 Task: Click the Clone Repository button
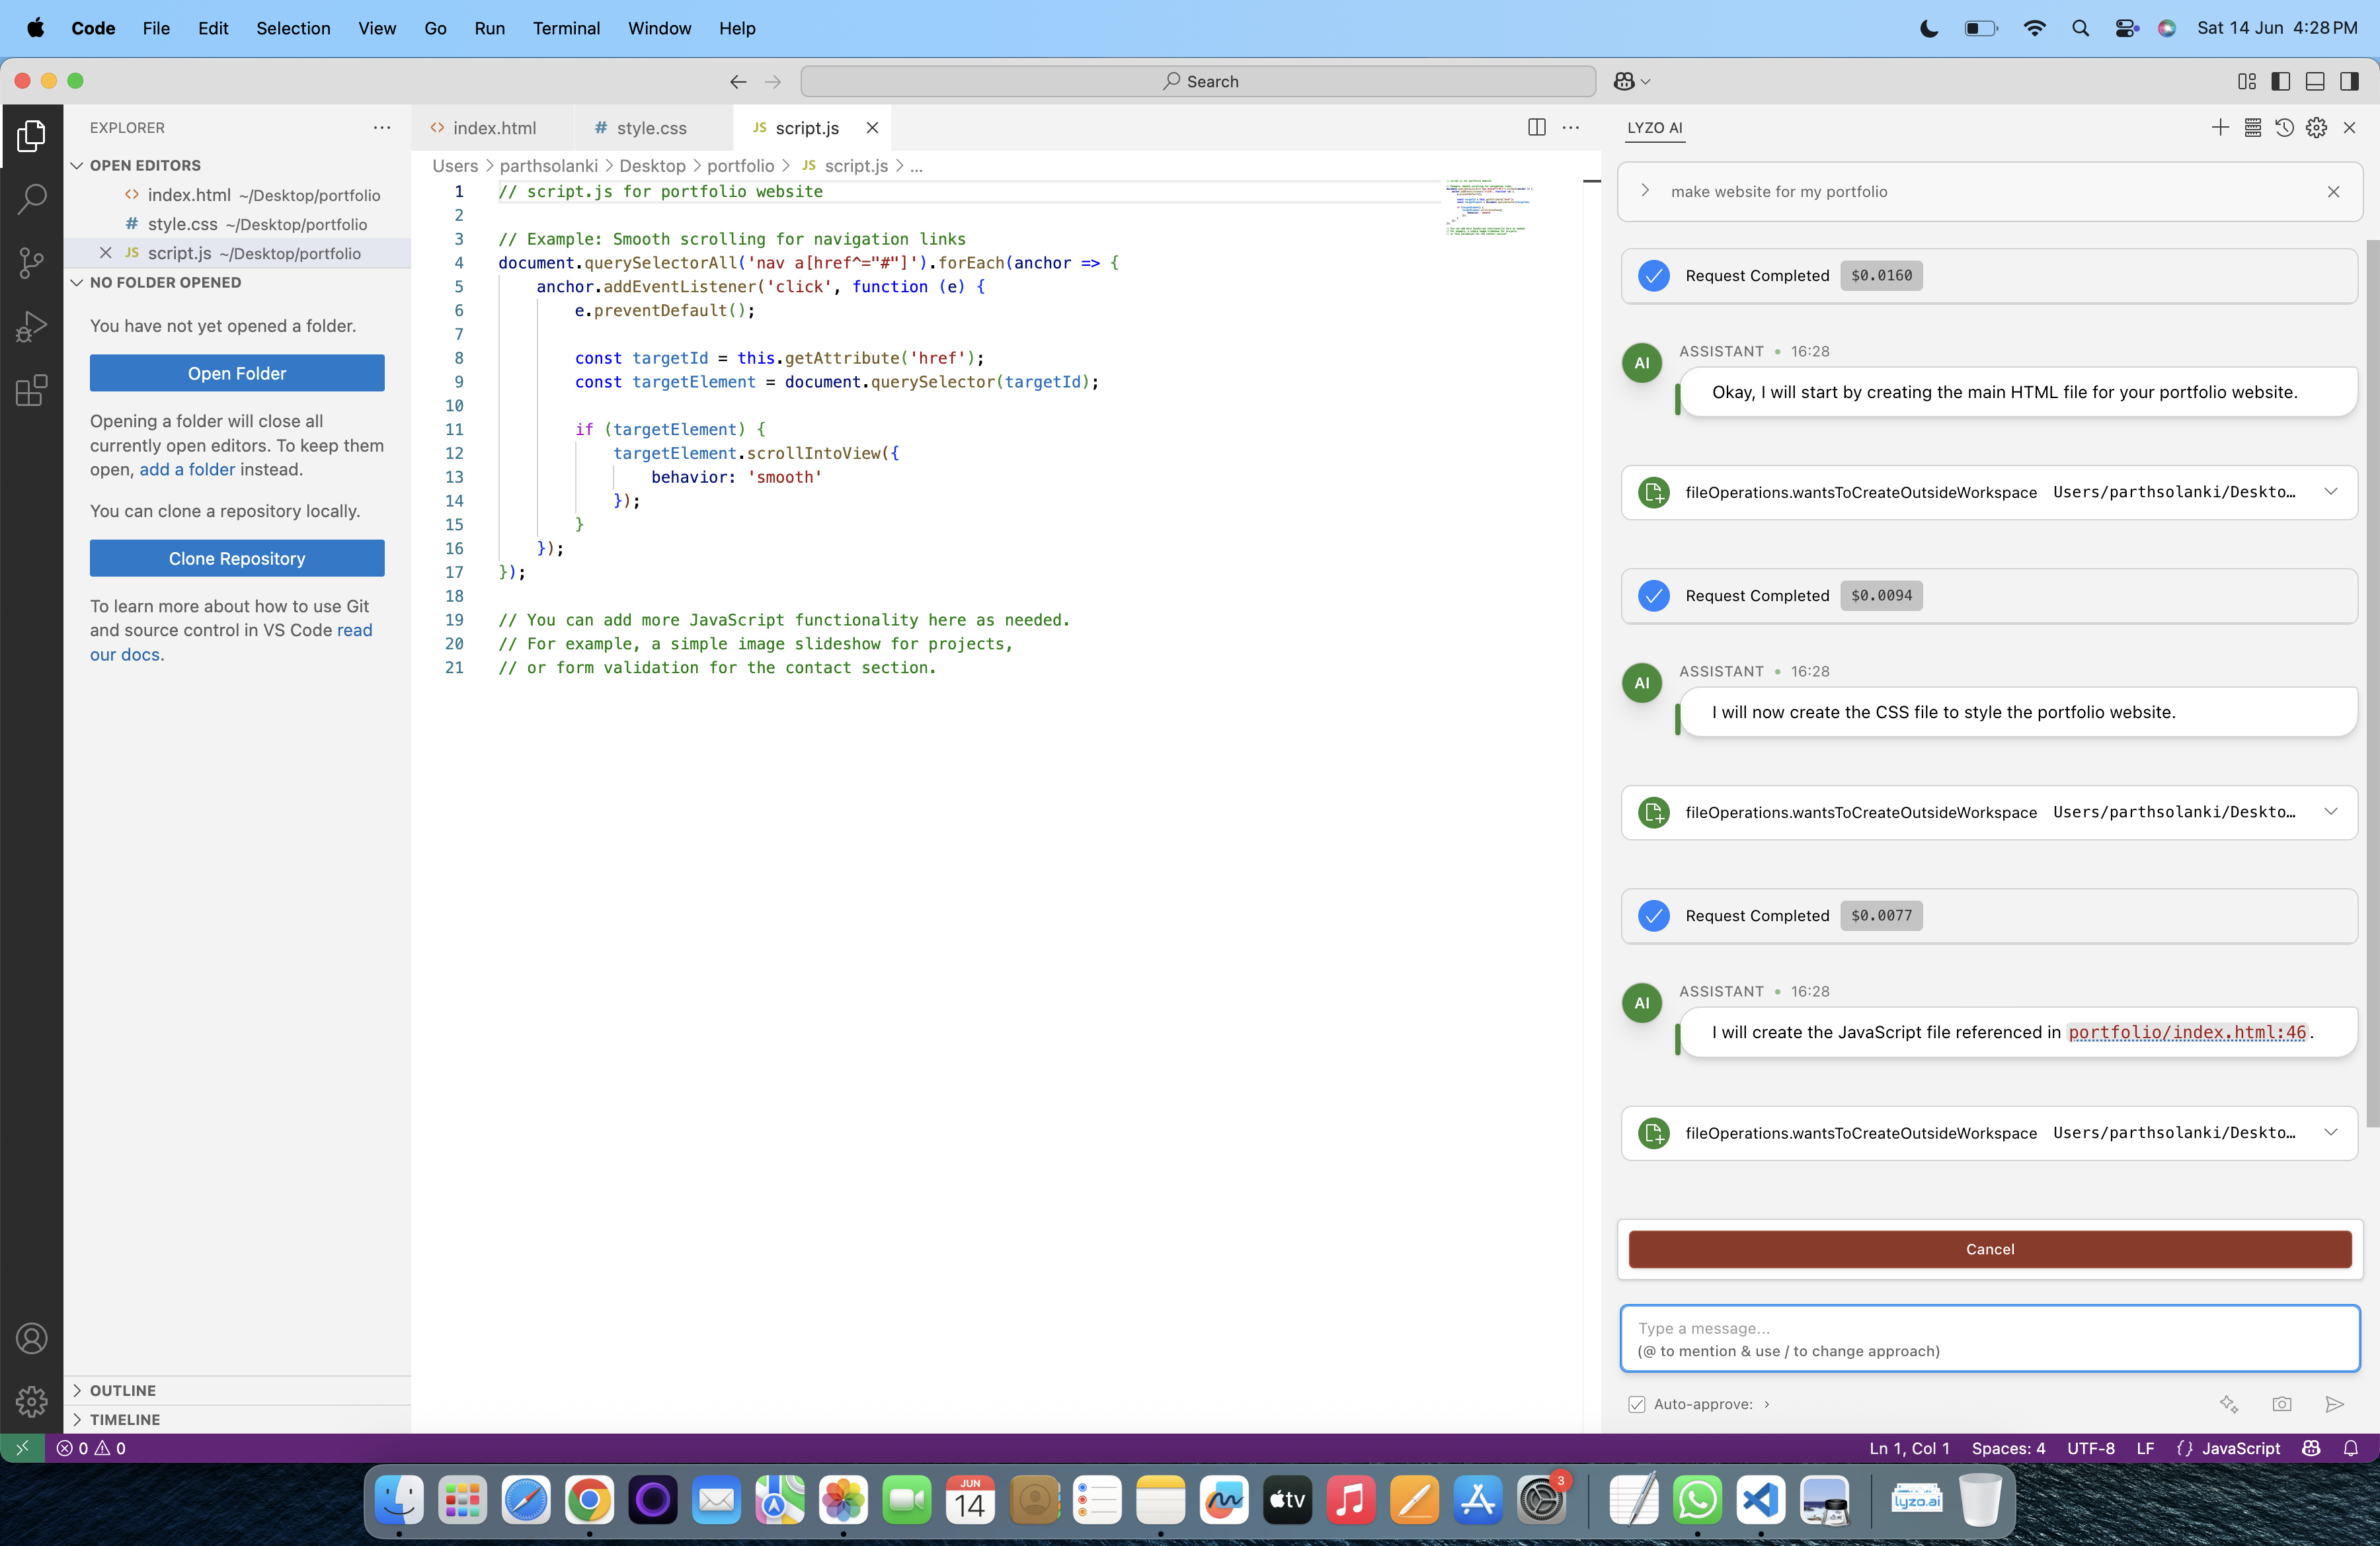tap(237, 558)
